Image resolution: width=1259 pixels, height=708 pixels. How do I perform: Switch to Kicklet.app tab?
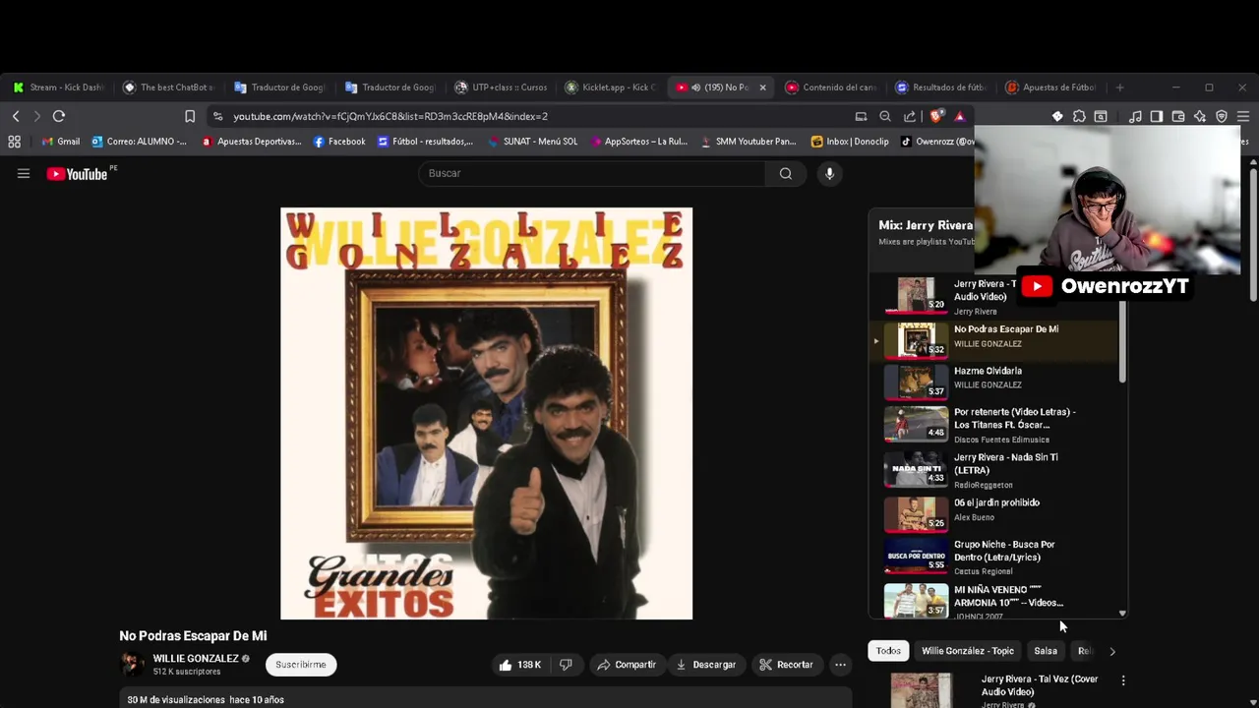coord(611,88)
